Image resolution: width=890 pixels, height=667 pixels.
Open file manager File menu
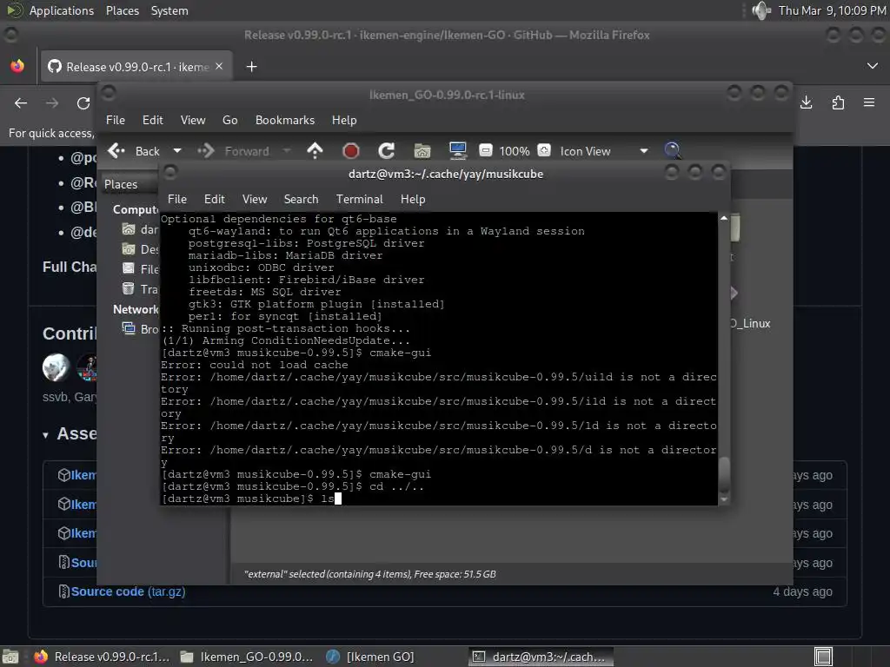[116, 120]
